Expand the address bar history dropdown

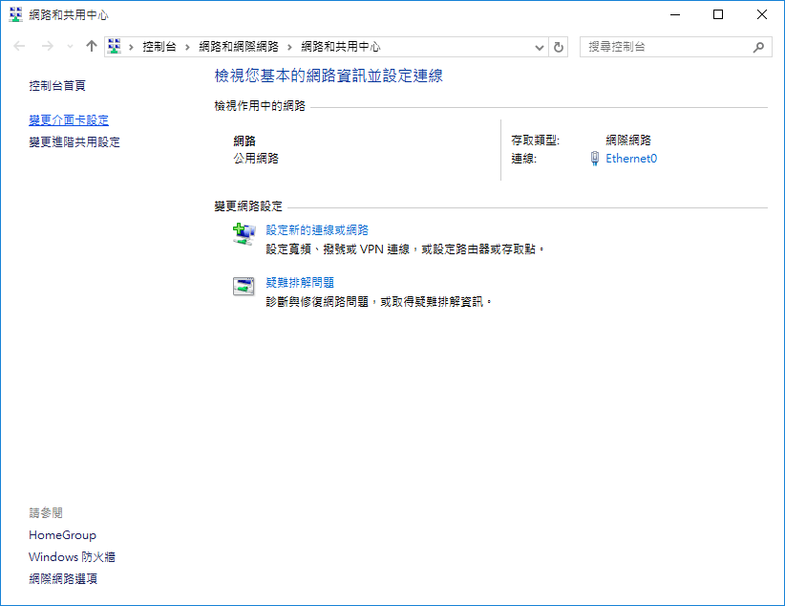coord(540,47)
